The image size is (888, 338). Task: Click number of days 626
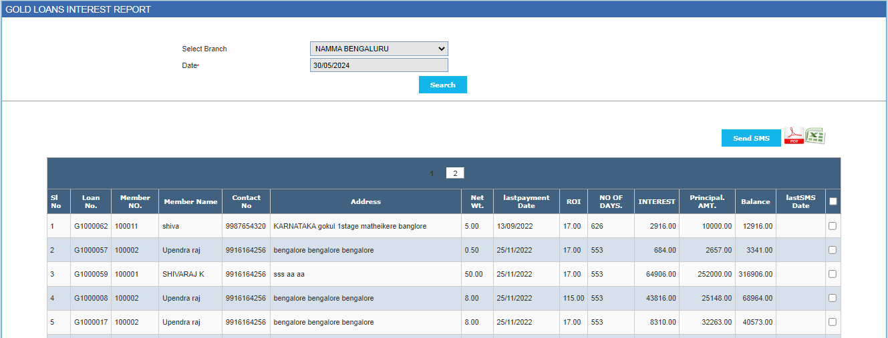pos(597,226)
